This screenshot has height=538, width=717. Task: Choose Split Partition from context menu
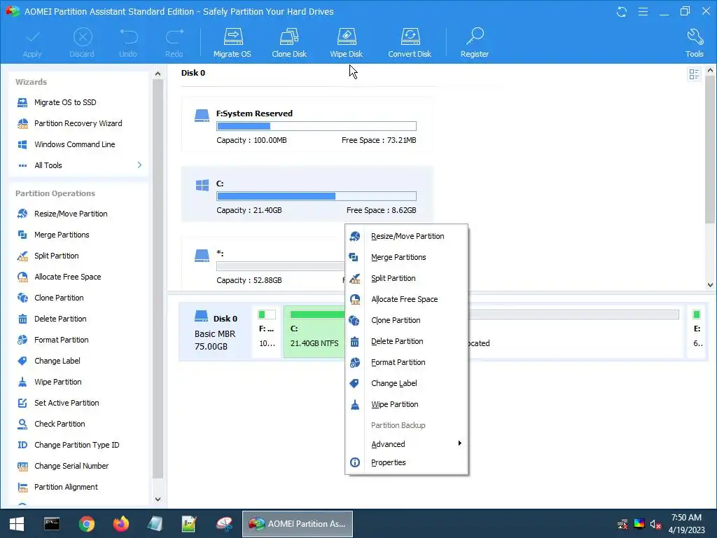(x=406, y=278)
